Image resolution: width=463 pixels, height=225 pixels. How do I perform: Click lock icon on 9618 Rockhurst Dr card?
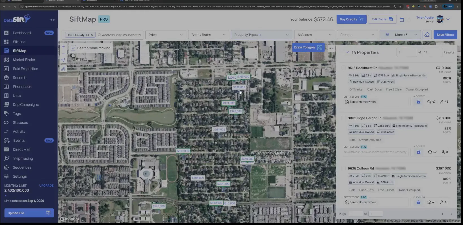(418, 102)
